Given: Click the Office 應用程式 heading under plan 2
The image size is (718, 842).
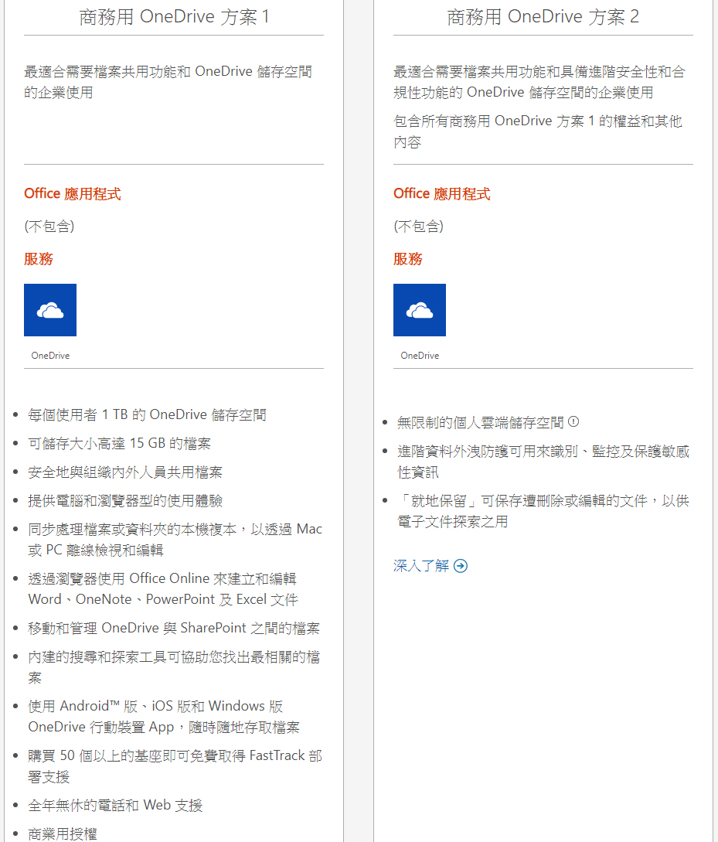Looking at the screenshot, I should click(x=442, y=194).
